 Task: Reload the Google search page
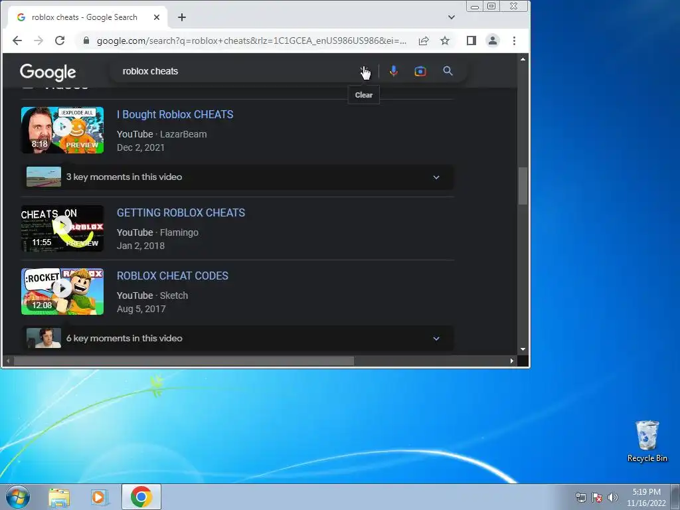pos(60,41)
